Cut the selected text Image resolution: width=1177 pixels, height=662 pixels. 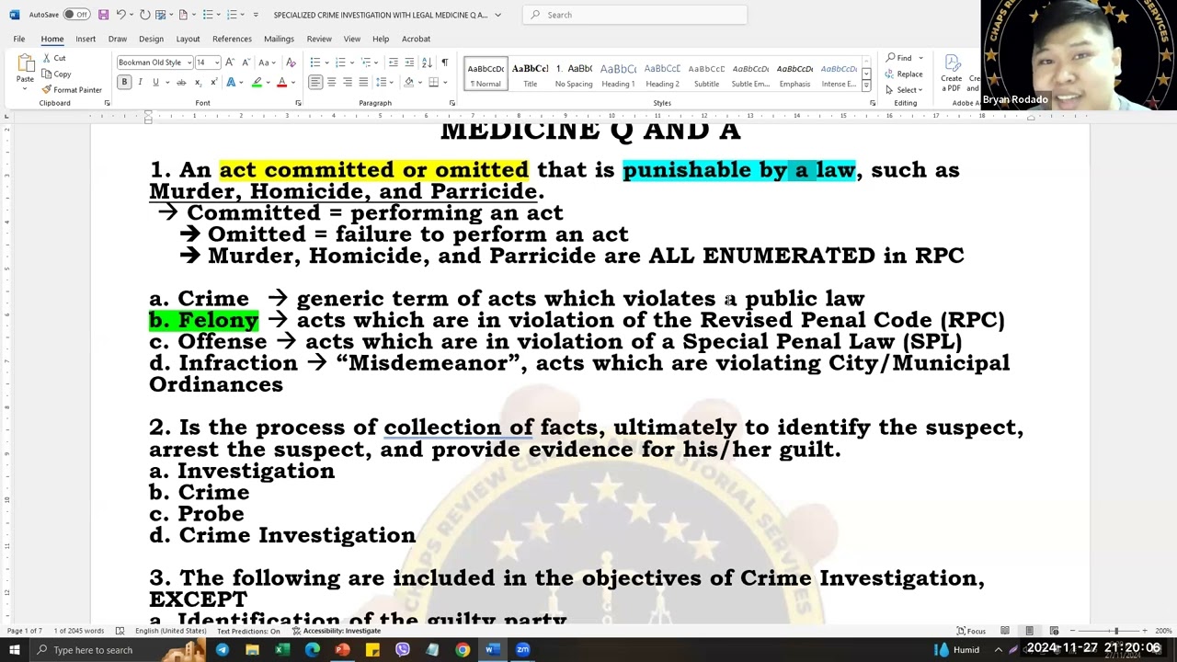[x=54, y=58]
